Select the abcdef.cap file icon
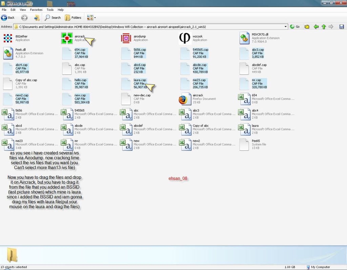347x270 pixels. click(244, 69)
